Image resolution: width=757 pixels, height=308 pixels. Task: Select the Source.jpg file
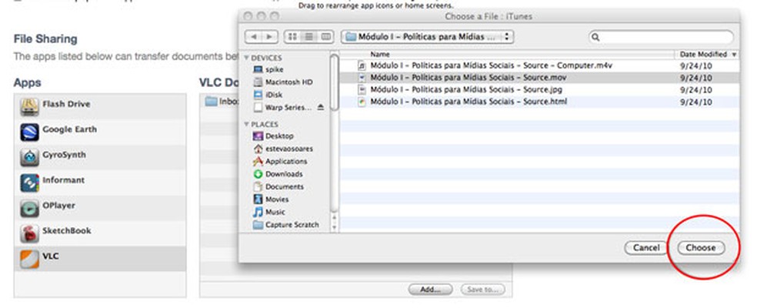539,90
